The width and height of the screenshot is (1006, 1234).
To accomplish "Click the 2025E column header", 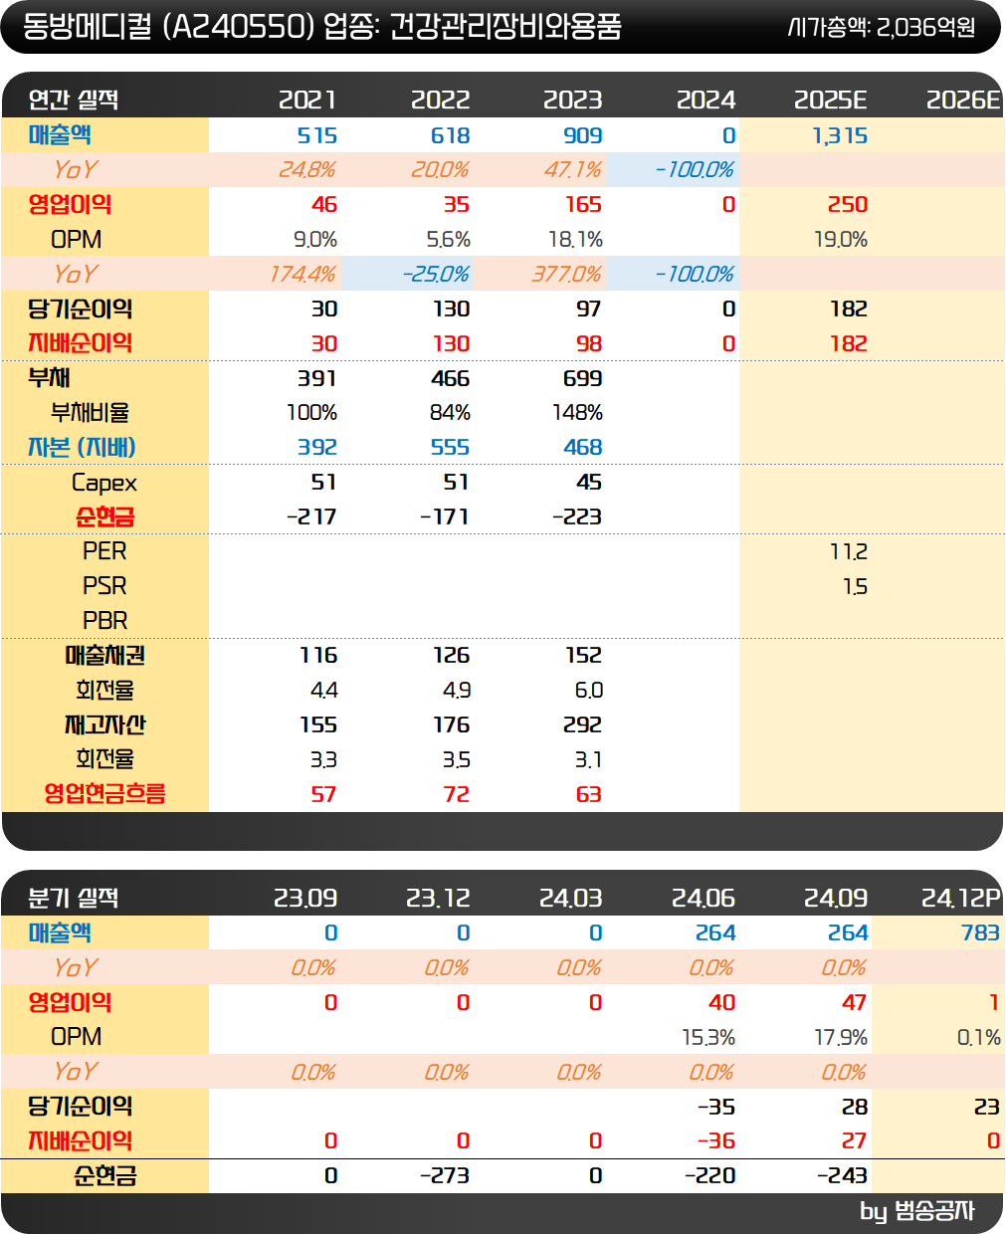I will [x=830, y=100].
